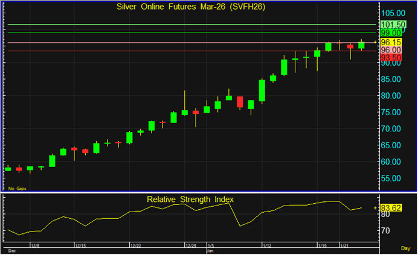Select the Relative Strength Index panel title

(x=190, y=199)
